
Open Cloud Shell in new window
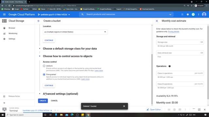[199, 110]
